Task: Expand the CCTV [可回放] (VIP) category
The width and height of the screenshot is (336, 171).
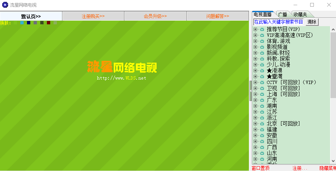Action: pos(255,82)
